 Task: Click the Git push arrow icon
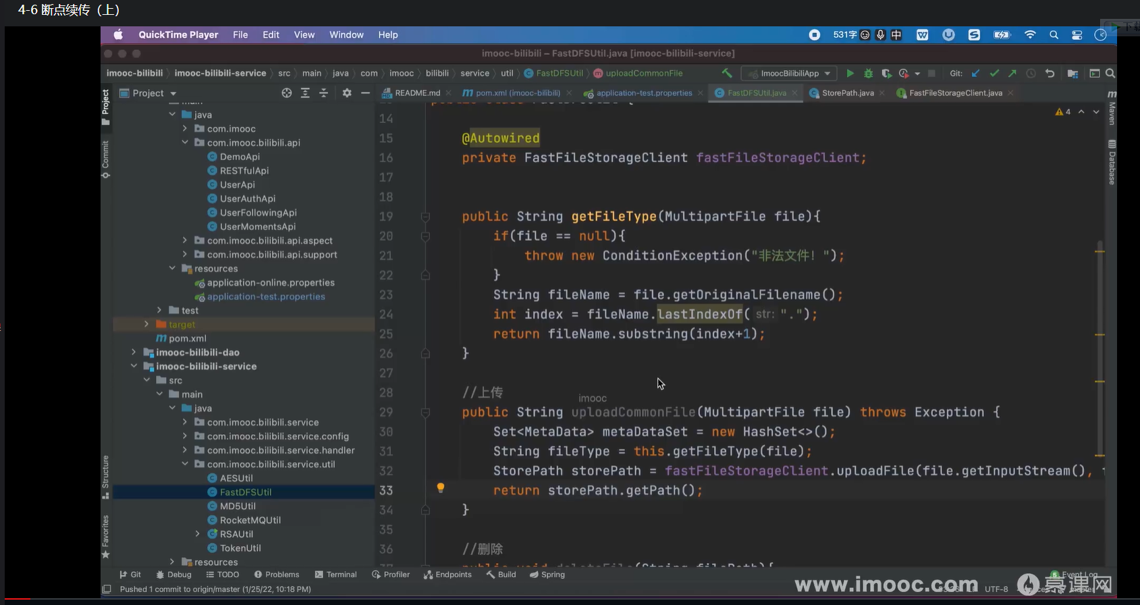click(x=1012, y=74)
